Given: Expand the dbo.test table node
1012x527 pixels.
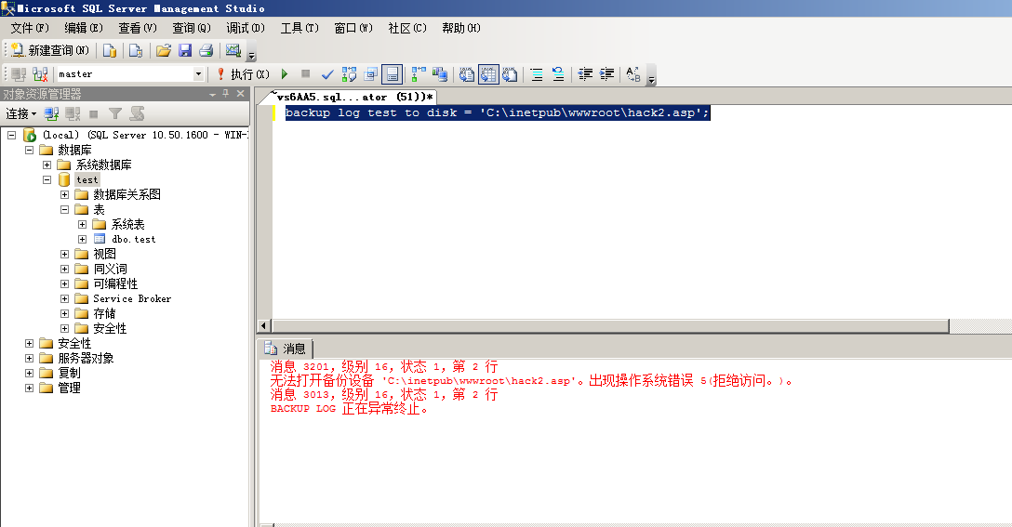Looking at the screenshot, I should pyautogui.click(x=83, y=239).
